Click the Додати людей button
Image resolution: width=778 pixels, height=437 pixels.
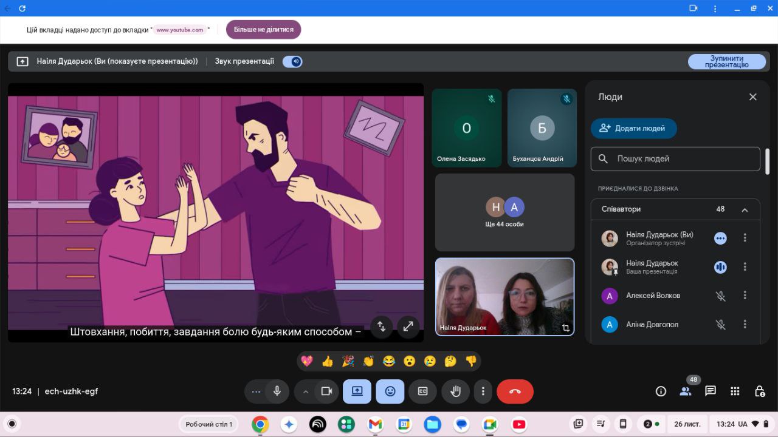pyautogui.click(x=633, y=128)
